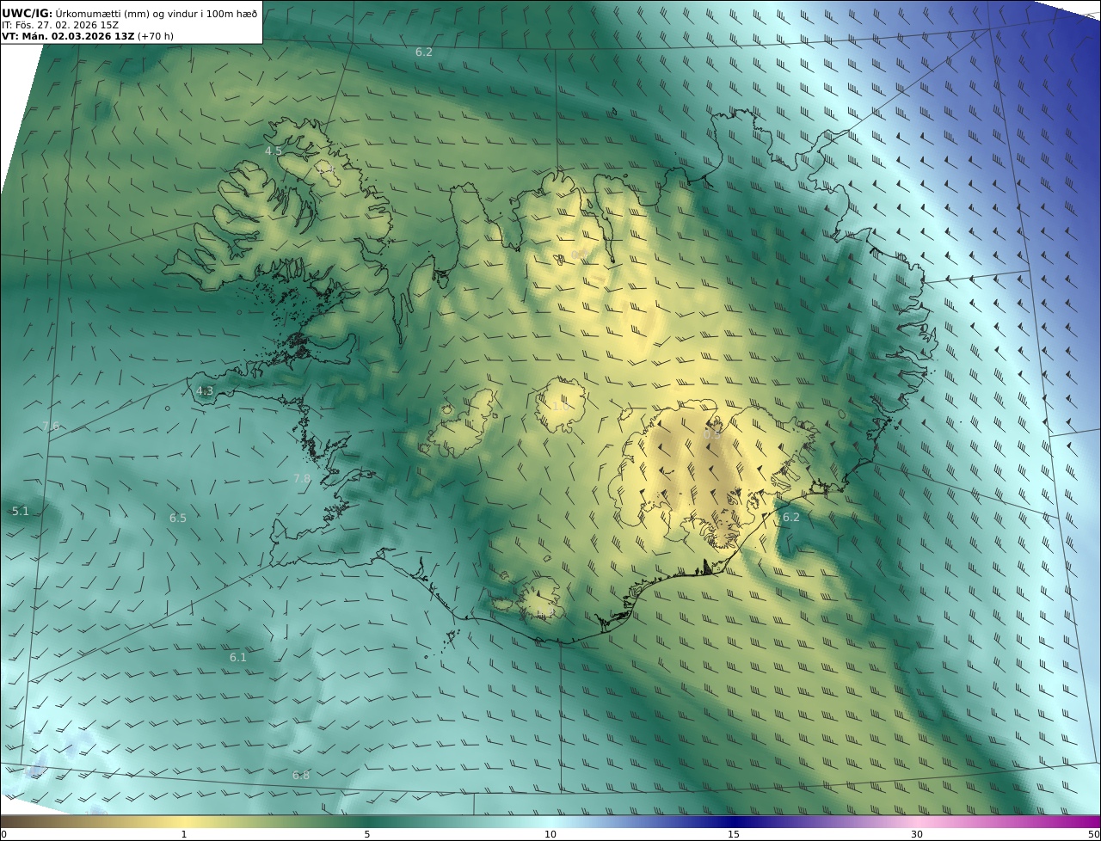Click the UWC/IG map title text

point(129,13)
